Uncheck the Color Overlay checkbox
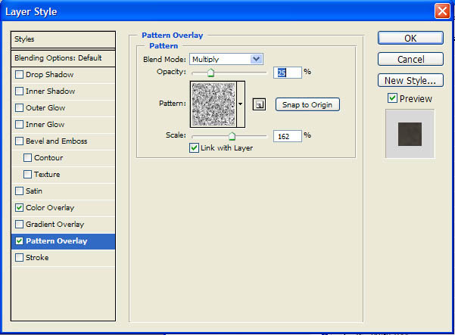This screenshot has width=455, height=335. tap(19, 207)
